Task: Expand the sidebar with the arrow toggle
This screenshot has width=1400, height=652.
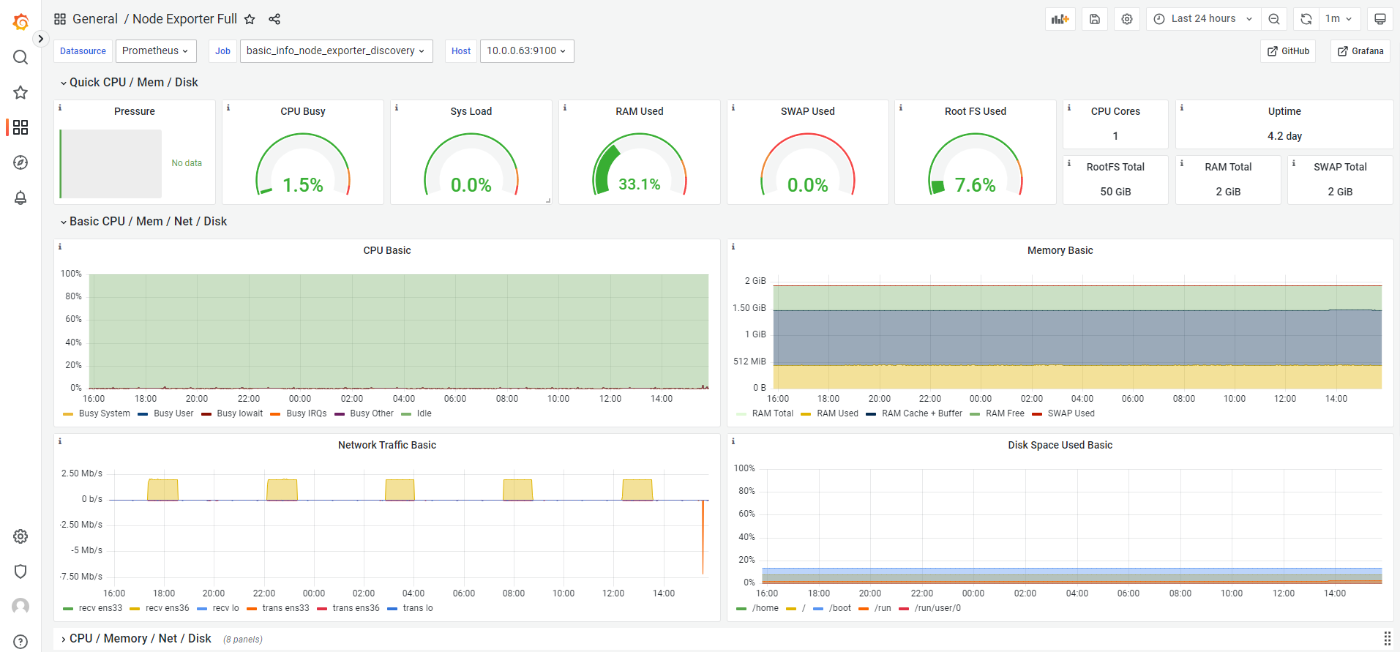Action: click(40, 39)
